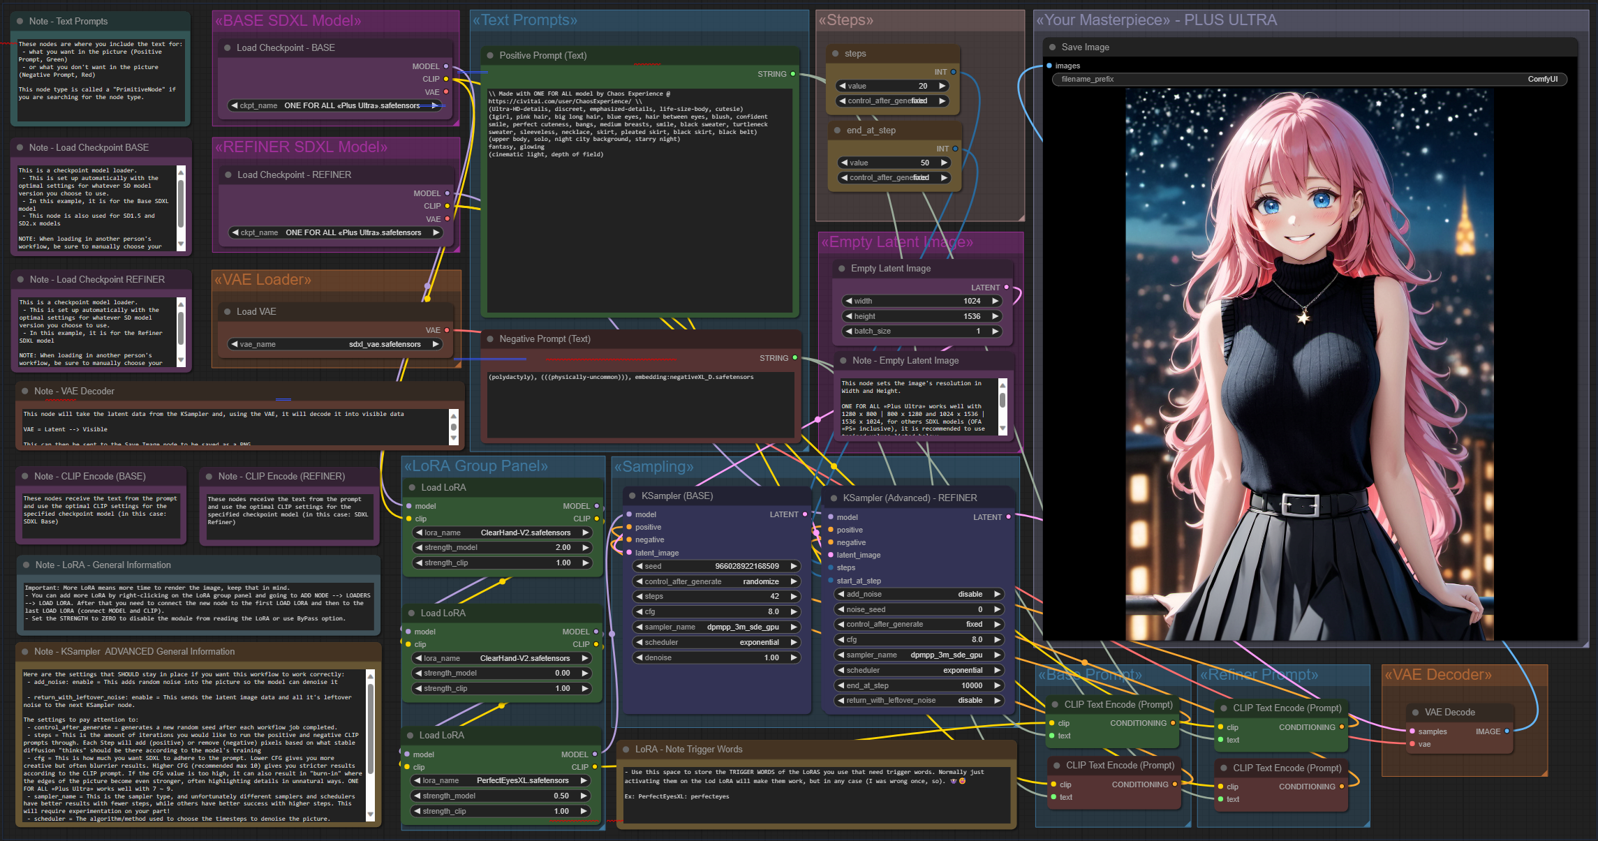Click the MODEL output slot on Load Checkpoint - BASE
The width and height of the screenshot is (1598, 841).
pyautogui.click(x=446, y=66)
